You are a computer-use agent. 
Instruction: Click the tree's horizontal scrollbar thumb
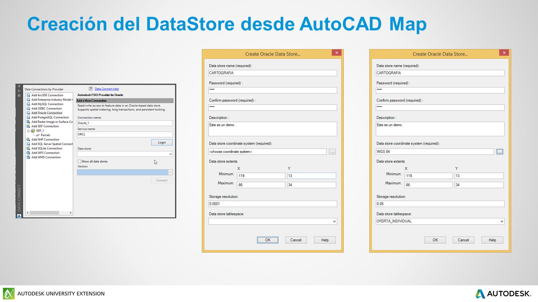pos(44,213)
